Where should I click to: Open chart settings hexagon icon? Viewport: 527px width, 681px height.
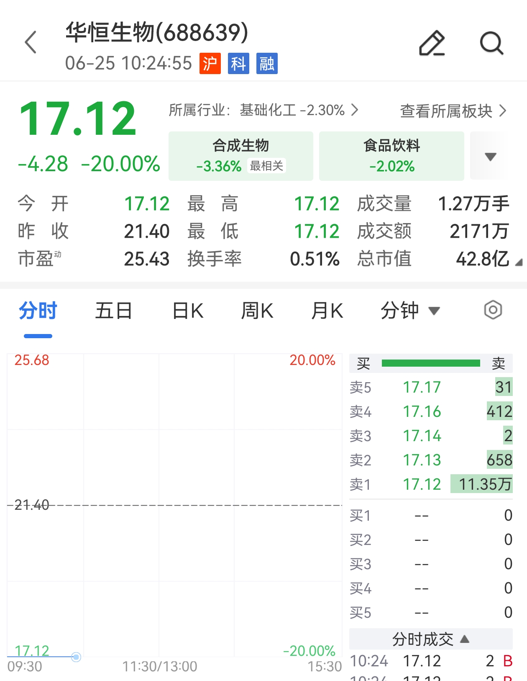click(493, 310)
